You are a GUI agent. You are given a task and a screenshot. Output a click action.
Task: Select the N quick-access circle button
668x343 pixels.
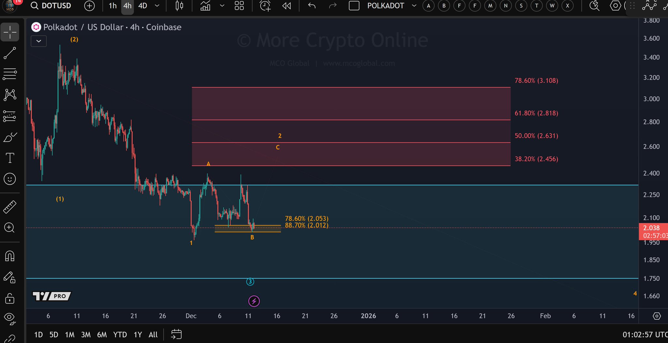coord(506,6)
